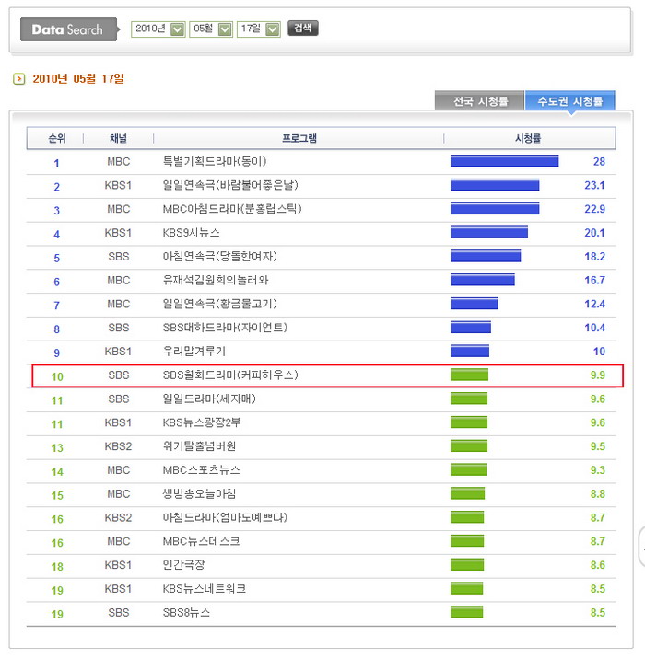Viewport: 645px width, 670px height.
Task: Select program 일일연속극(황금물고기)
Action: click(x=219, y=304)
